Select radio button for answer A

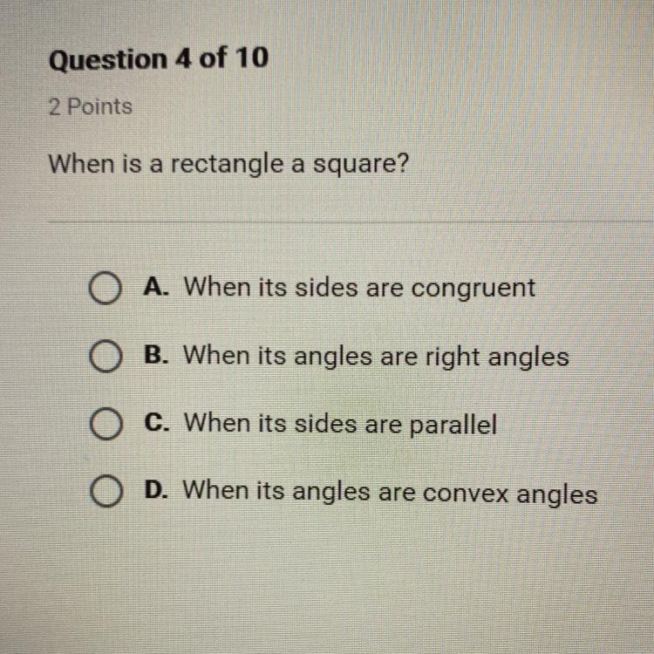tap(104, 290)
